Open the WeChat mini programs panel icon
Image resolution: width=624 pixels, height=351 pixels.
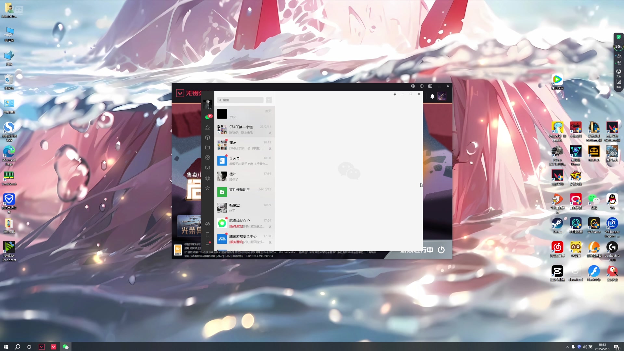[x=208, y=224]
